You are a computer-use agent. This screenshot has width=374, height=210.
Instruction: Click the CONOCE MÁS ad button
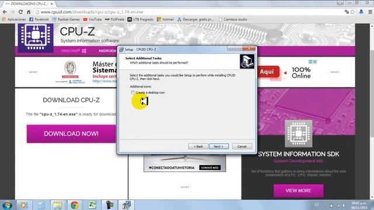[210, 167]
